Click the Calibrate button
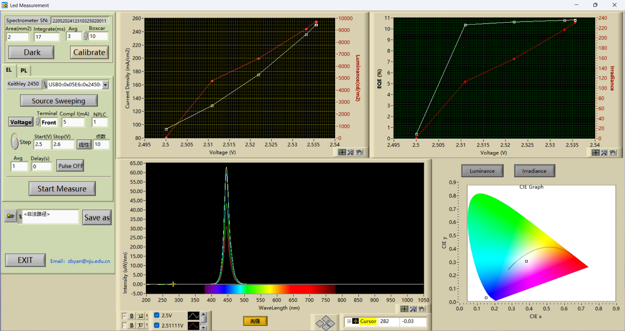 click(x=89, y=52)
